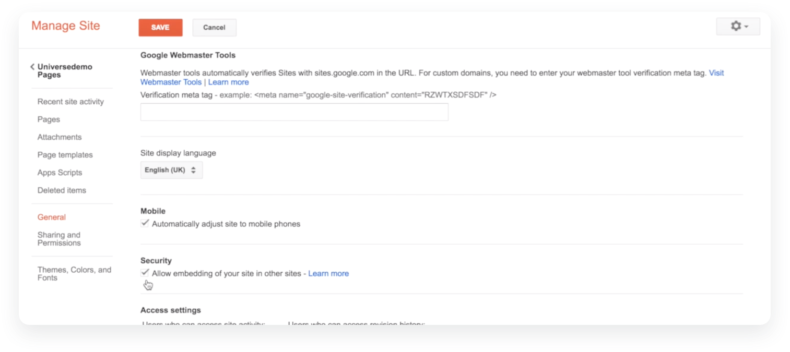Click Learn more link next to Webmaster Tools
The width and height of the screenshot is (790, 352).
[x=228, y=82]
